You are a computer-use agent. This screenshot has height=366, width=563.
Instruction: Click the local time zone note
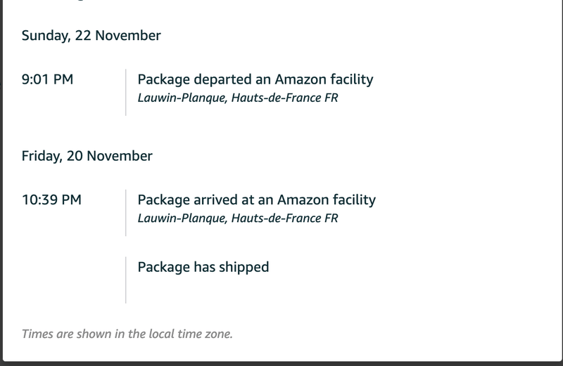(127, 334)
